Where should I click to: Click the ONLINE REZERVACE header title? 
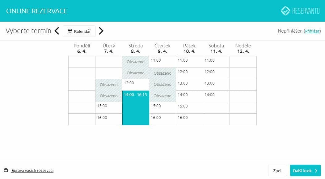point(37,11)
